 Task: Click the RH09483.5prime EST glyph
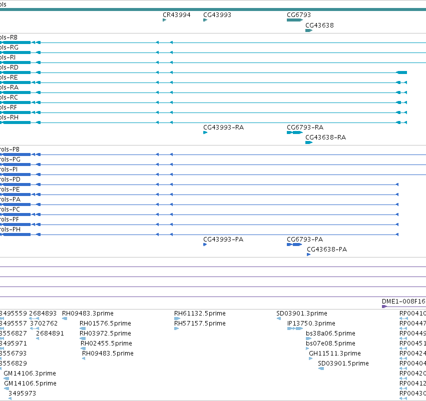(x=84, y=358)
